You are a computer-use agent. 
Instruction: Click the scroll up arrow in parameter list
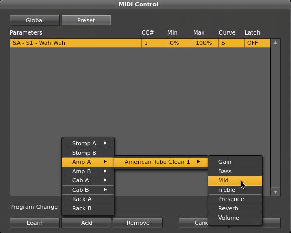coord(276,43)
